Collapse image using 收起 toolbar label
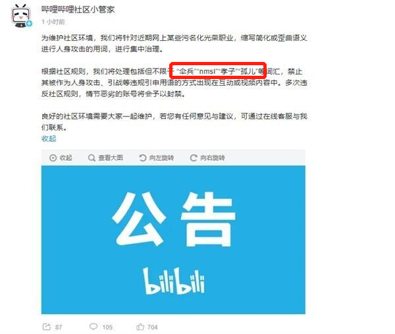This screenshot has height=334, width=395. [66, 158]
